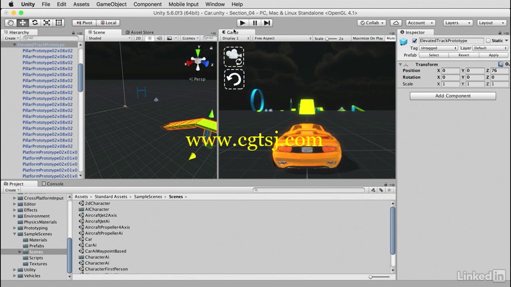Viewport: 511px width, 287px height.
Task: Step one frame forward
Action: click(267, 23)
